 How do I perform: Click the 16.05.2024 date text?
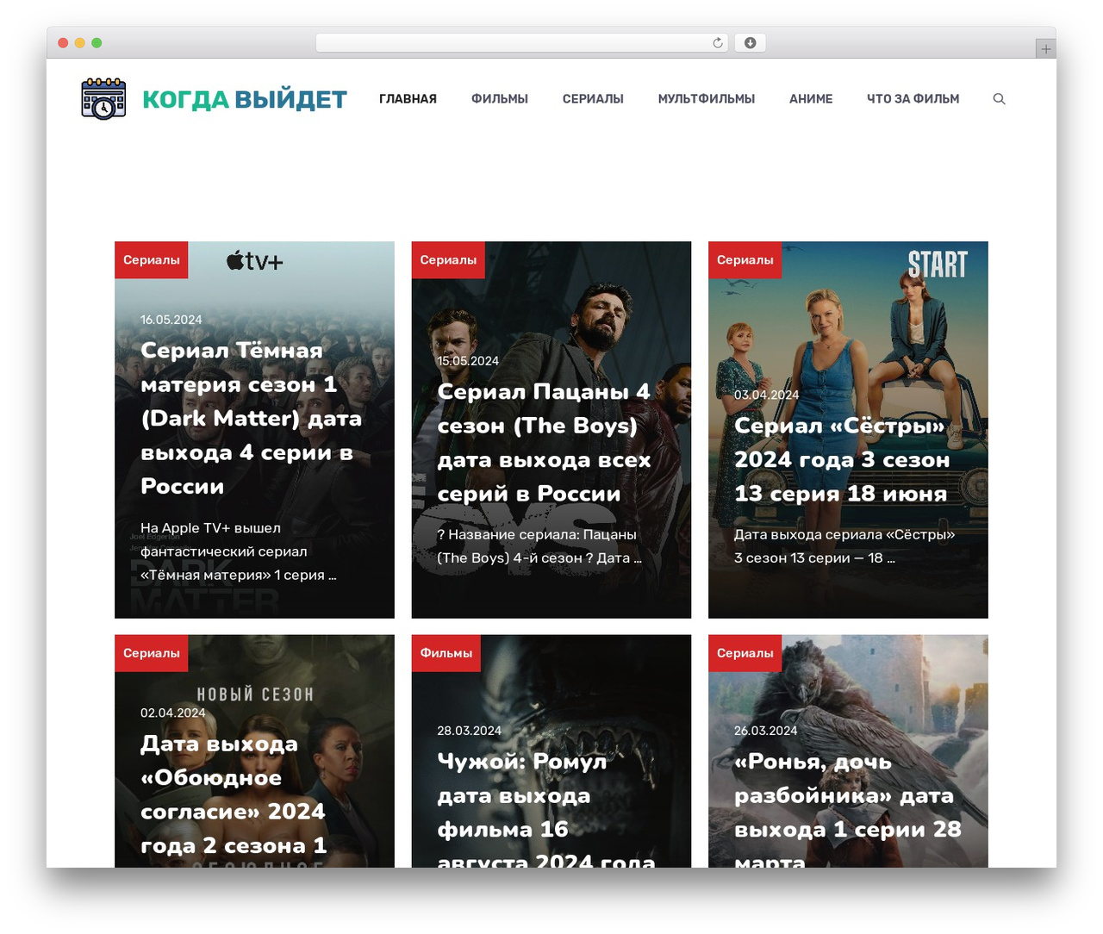[171, 320]
